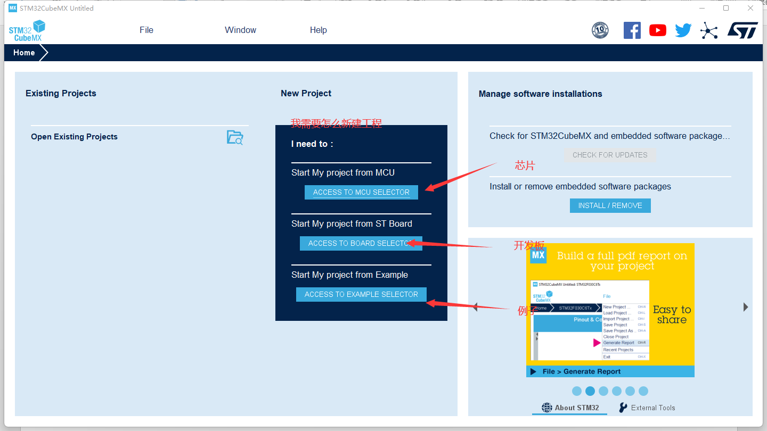Select the third carousel dot
The height and width of the screenshot is (431, 767).
tap(603, 391)
